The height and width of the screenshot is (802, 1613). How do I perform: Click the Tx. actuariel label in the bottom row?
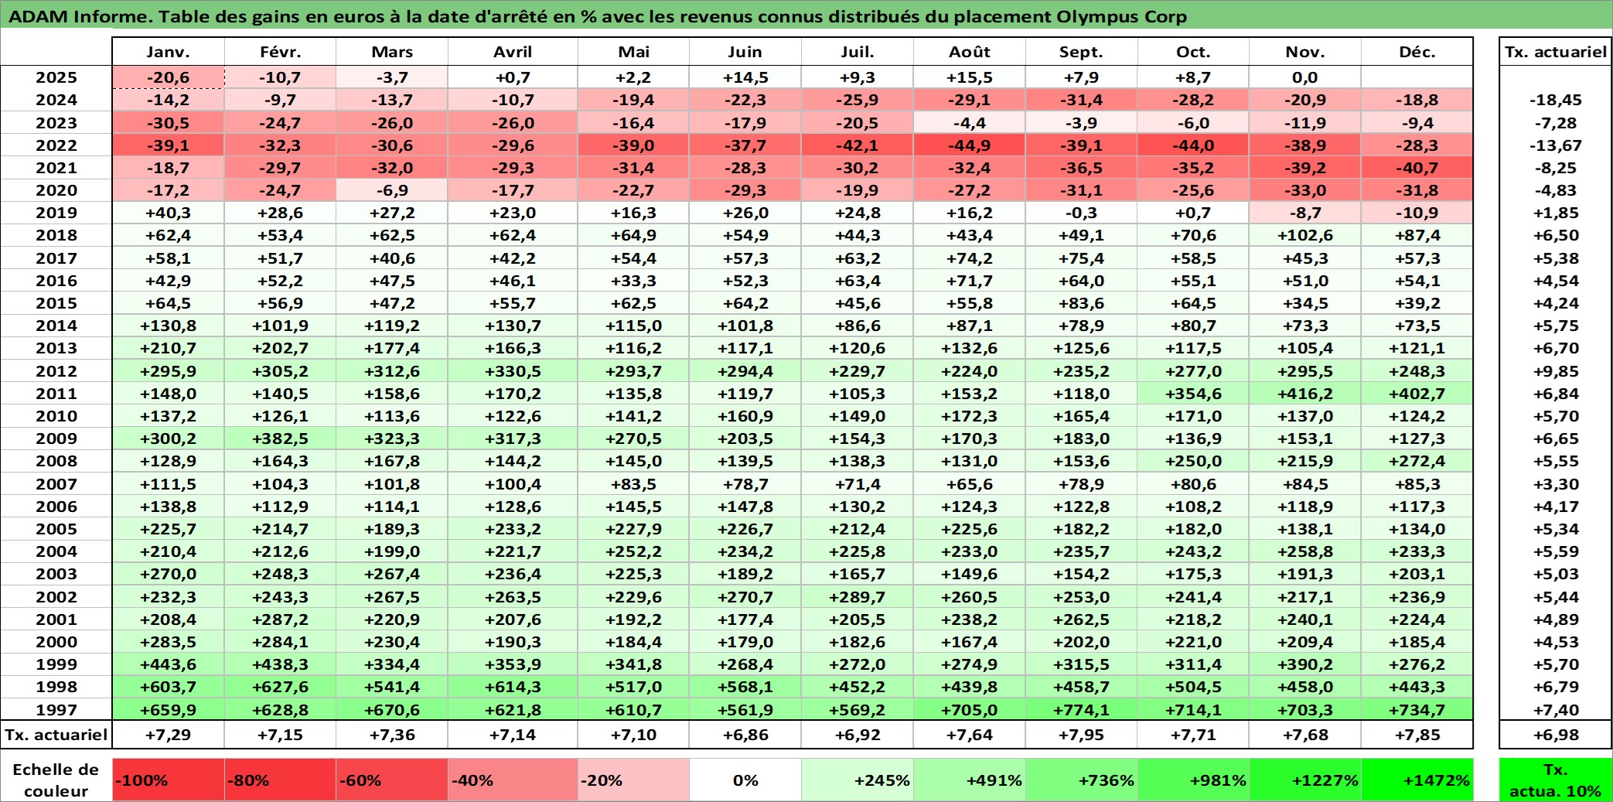click(x=56, y=735)
